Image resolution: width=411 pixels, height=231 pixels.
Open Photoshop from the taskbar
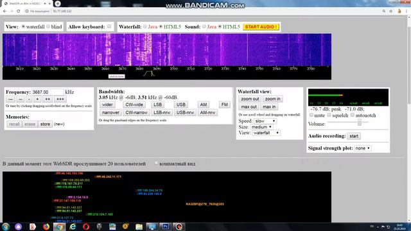[166, 227]
